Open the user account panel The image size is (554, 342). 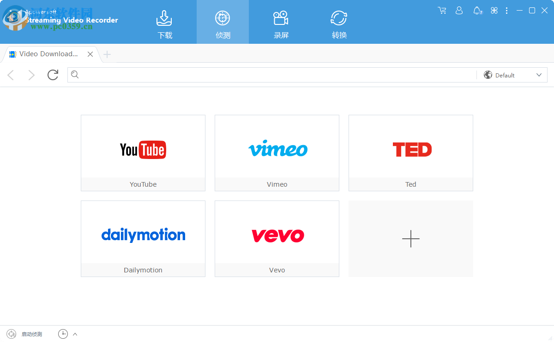pos(459,10)
